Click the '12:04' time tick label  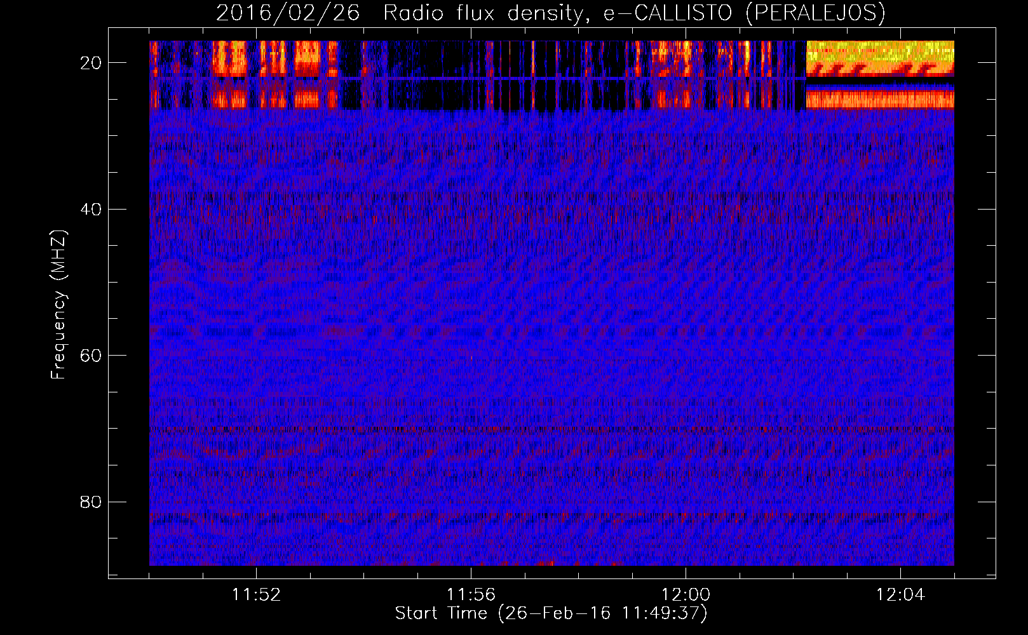[x=900, y=595]
